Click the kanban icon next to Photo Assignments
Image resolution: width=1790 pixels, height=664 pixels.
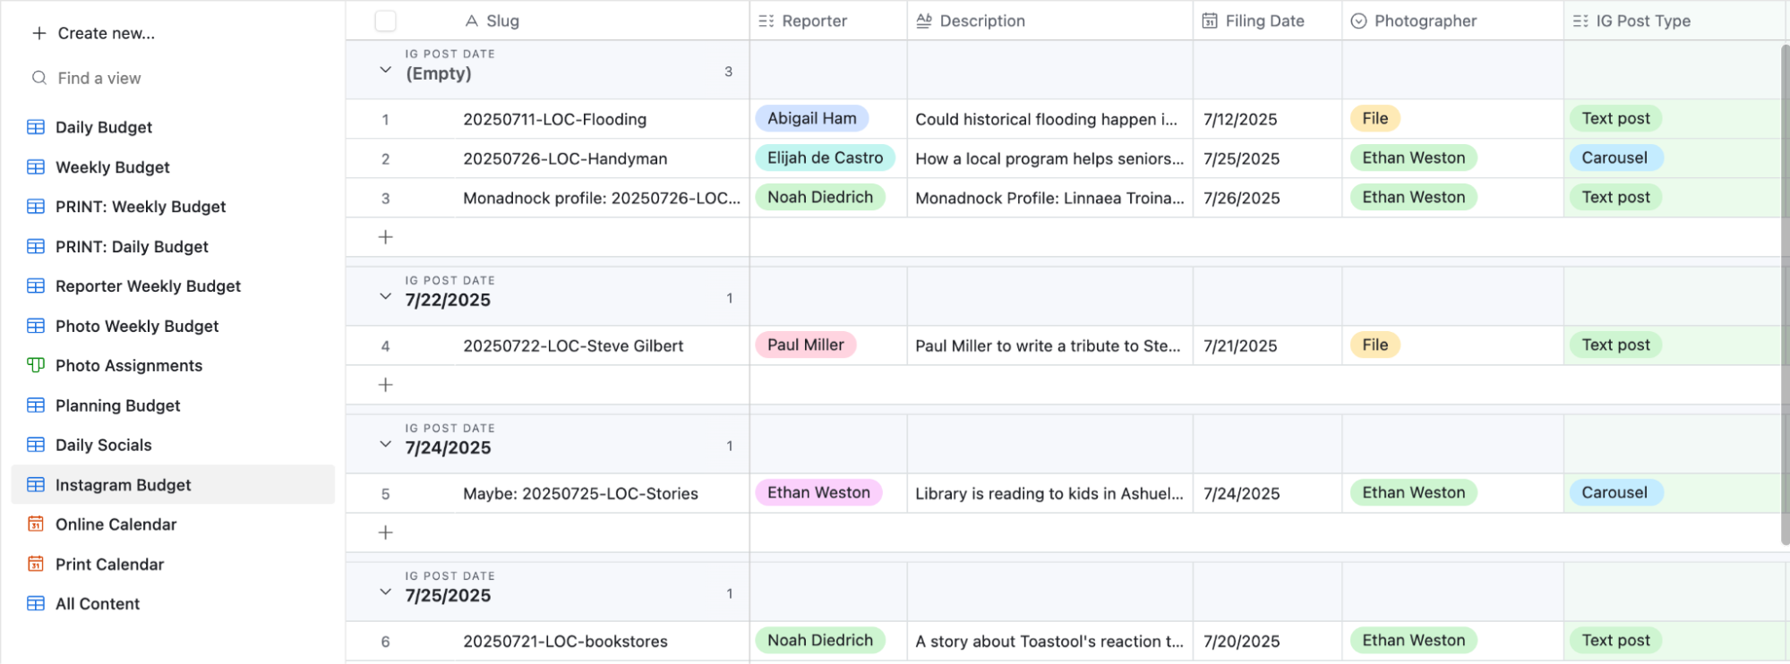pyautogui.click(x=36, y=365)
